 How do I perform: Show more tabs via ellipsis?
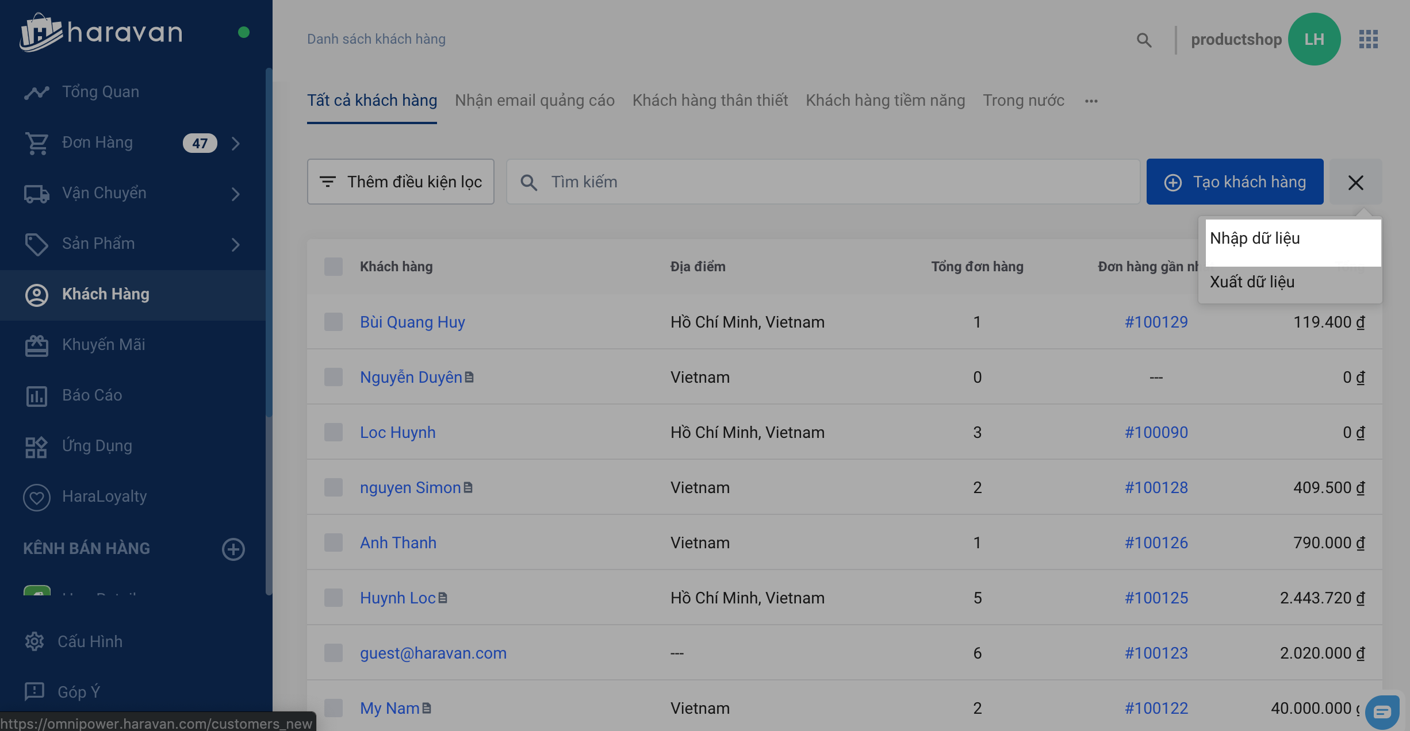[x=1091, y=101]
